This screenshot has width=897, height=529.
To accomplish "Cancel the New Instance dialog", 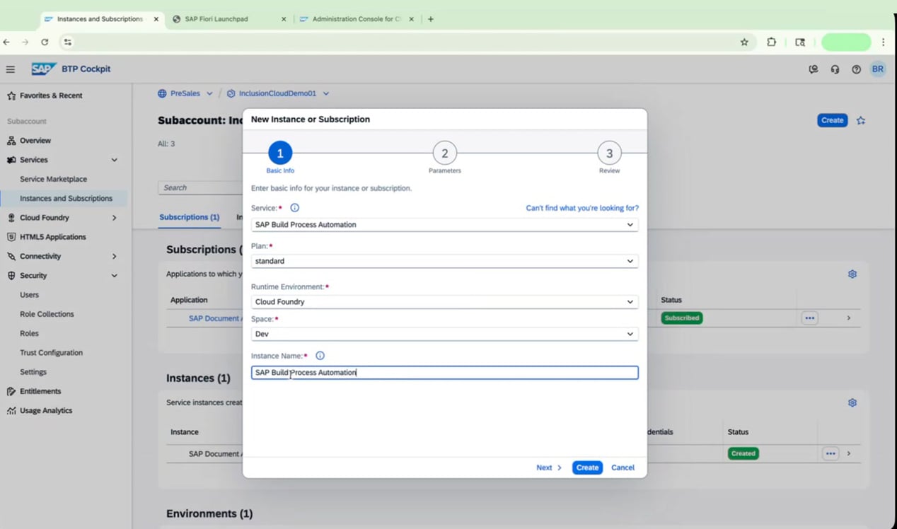I will [623, 467].
